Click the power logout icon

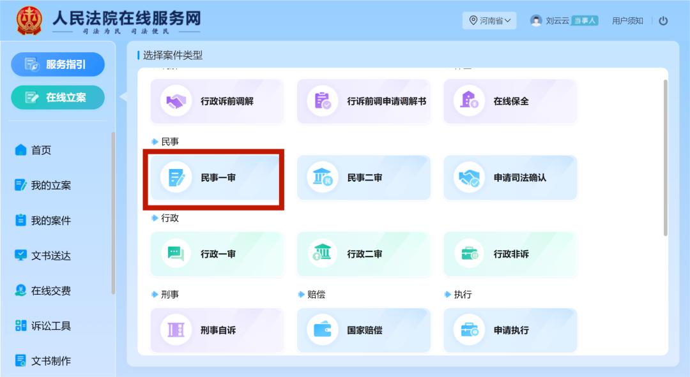click(x=663, y=20)
